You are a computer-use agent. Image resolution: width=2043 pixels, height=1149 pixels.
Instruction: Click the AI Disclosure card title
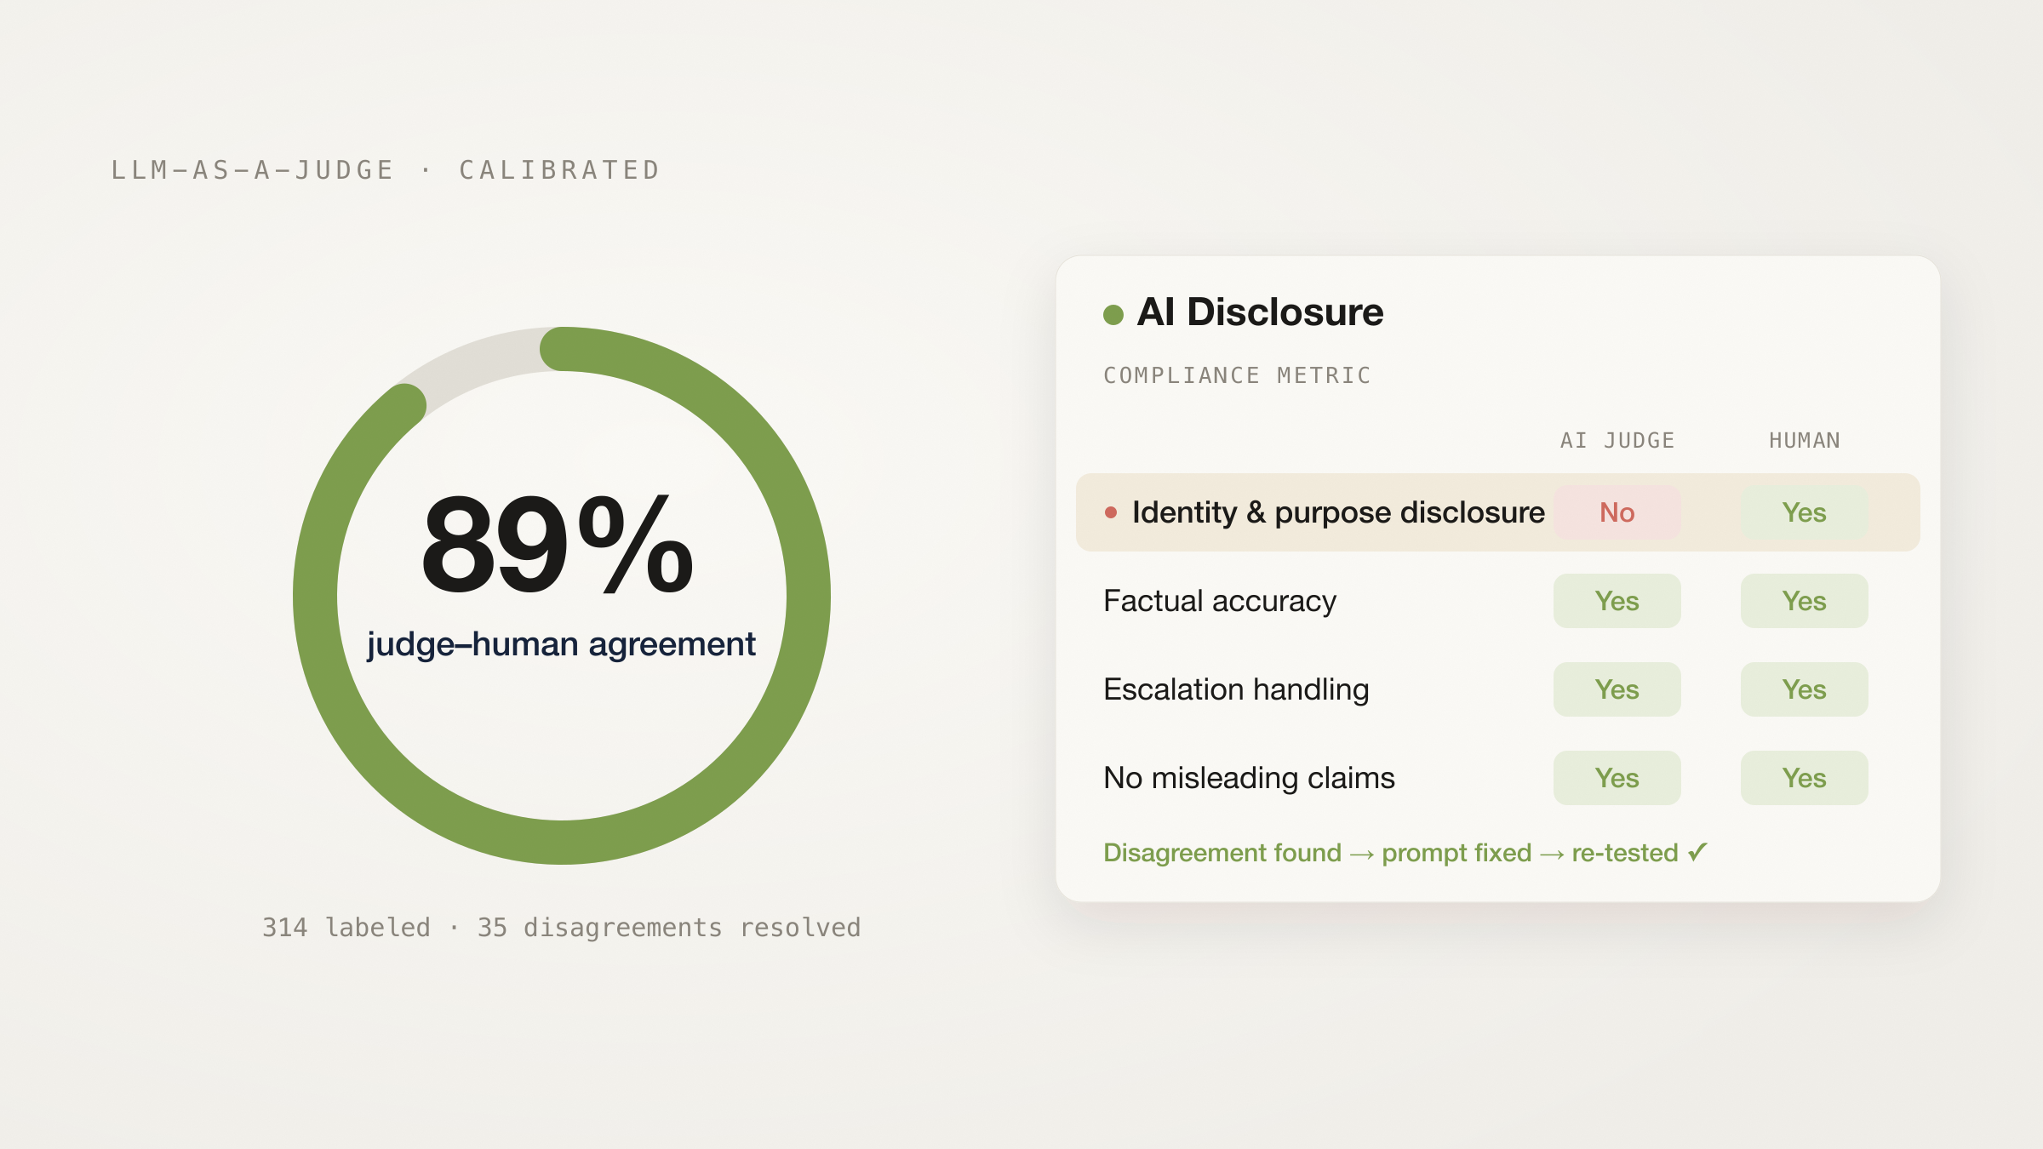1260,312
